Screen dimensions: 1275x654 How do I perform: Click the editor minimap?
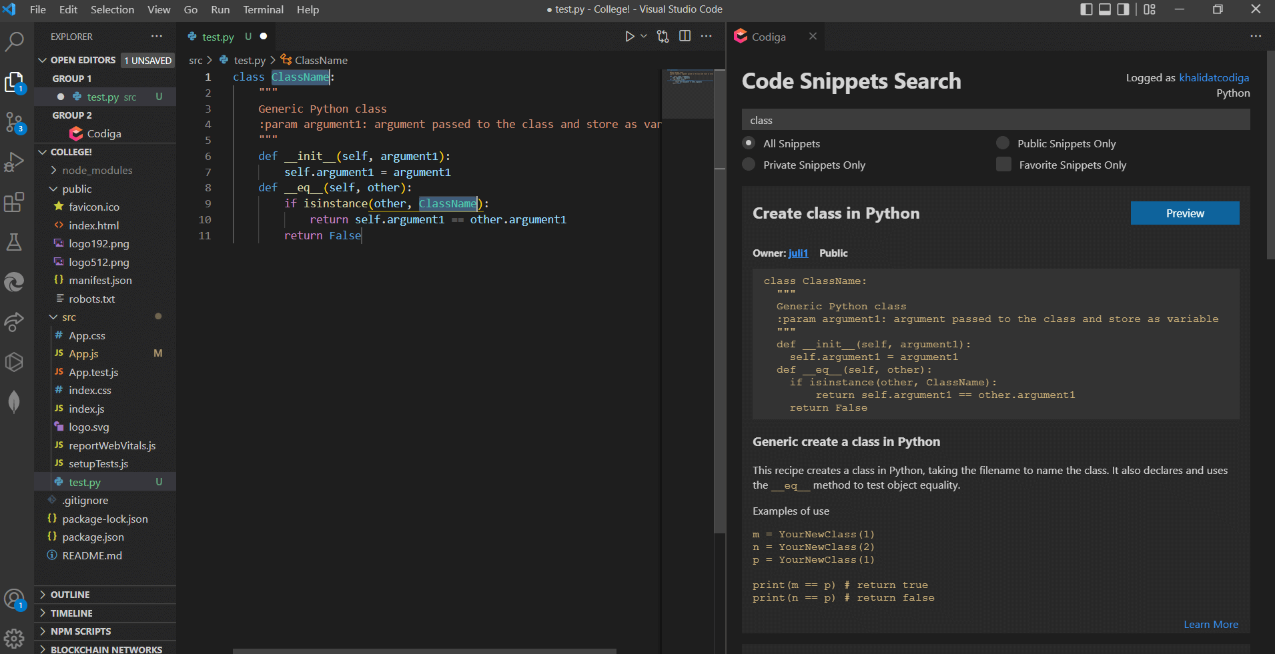point(687,93)
